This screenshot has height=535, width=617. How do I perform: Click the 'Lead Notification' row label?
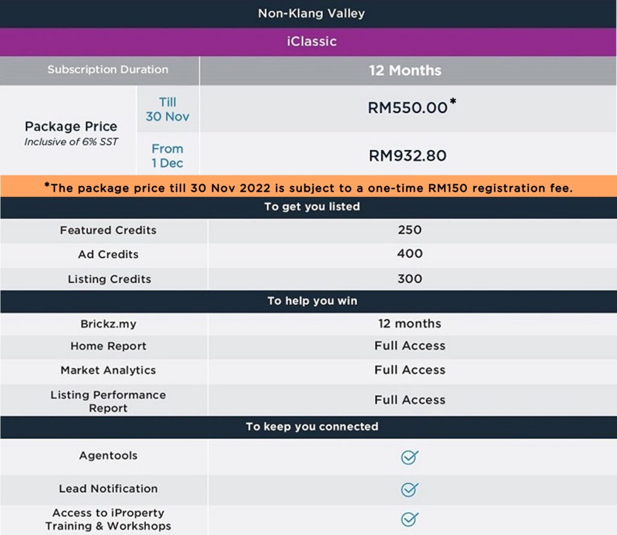tap(108, 489)
